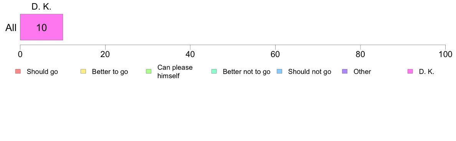Click the pink D. K. legend swatch
The height and width of the screenshot is (141, 456).
(x=410, y=71)
